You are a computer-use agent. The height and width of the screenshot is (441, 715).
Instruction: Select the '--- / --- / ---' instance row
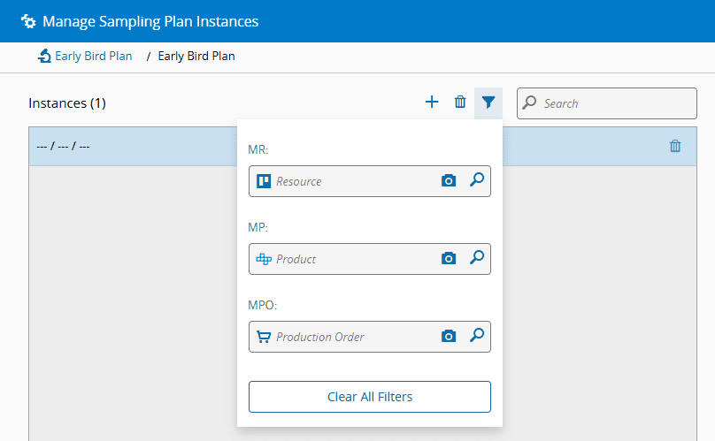point(133,147)
